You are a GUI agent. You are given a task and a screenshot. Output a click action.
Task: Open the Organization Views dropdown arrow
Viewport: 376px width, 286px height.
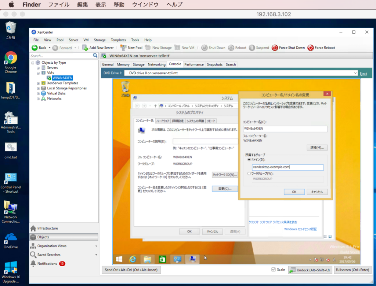pyautogui.click(x=96, y=246)
